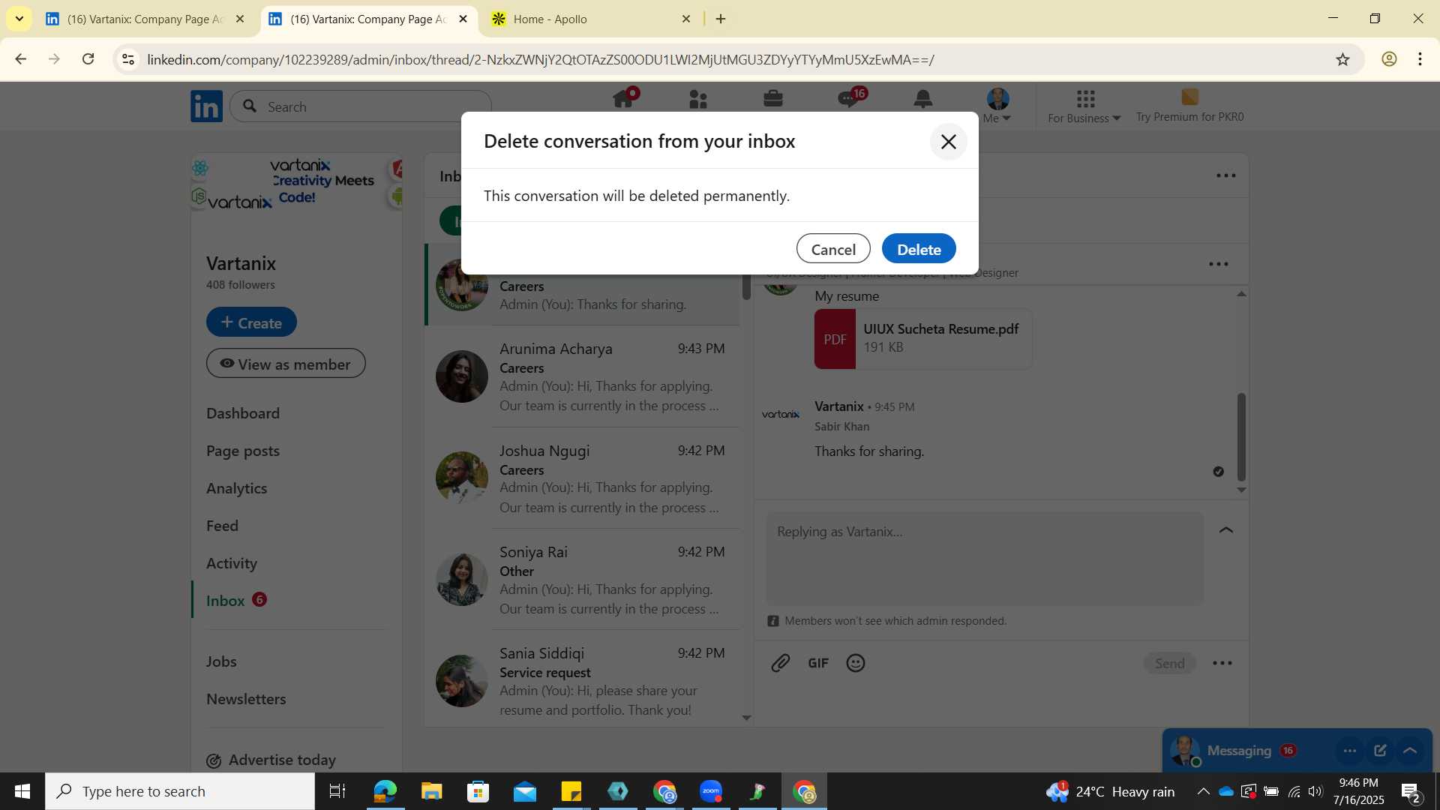Open Inbox in sidebar
This screenshot has height=810, width=1440.
tap(226, 601)
